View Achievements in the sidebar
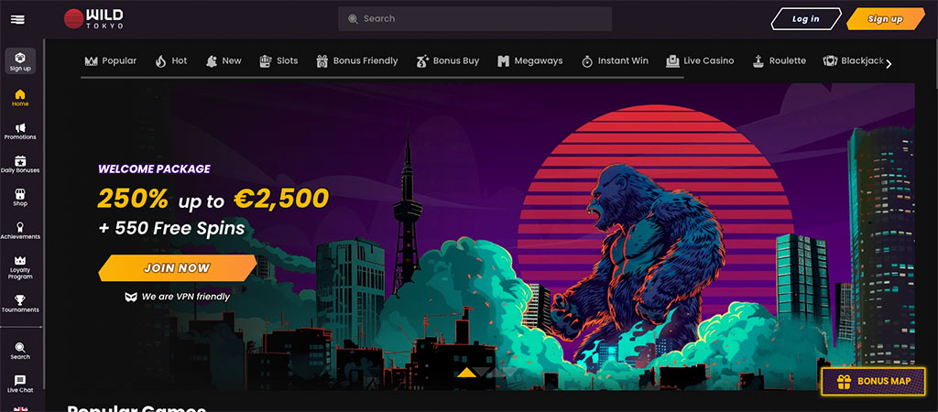The width and height of the screenshot is (938, 412). pyautogui.click(x=20, y=231)
